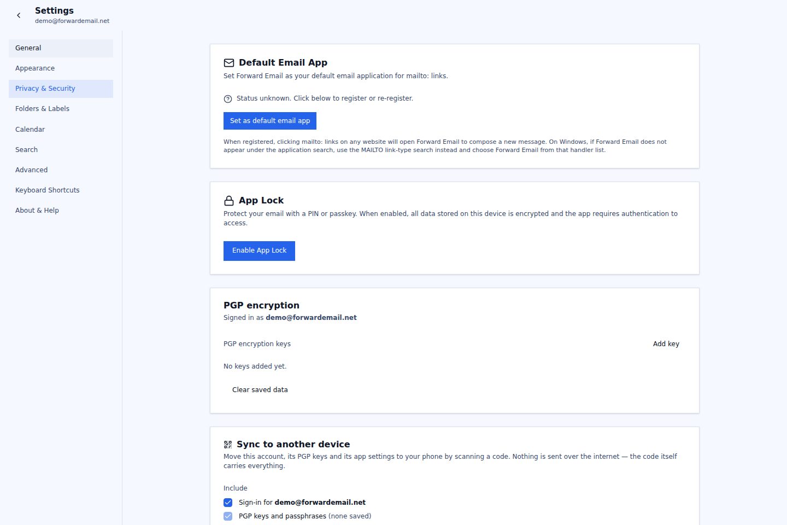Open Search settings
This screenshot has height=525, width=787.
tap(61, 150)
